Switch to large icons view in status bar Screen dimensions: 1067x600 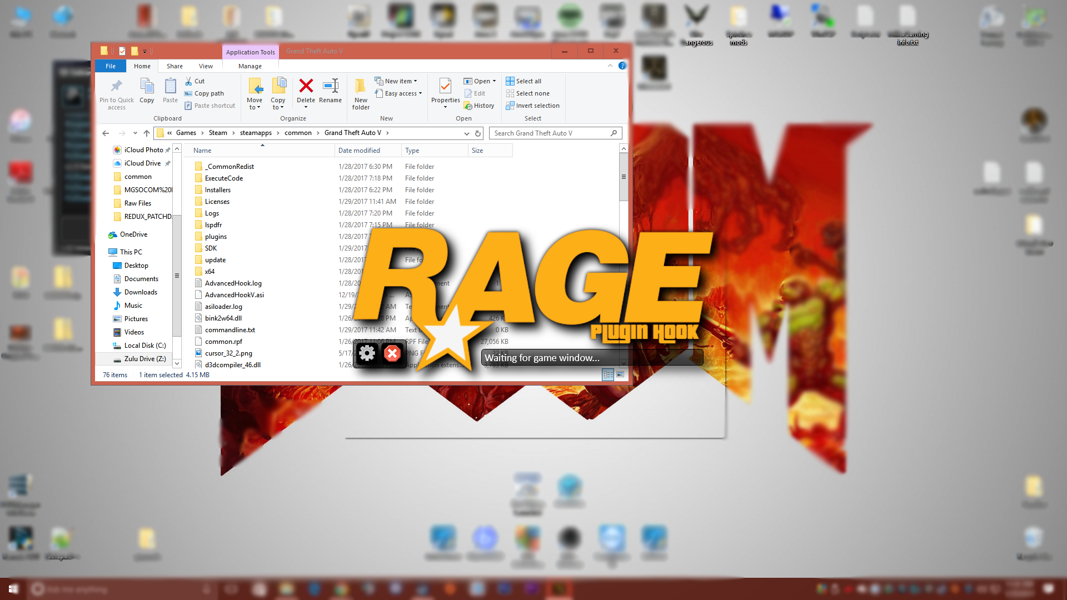[621, 374]
